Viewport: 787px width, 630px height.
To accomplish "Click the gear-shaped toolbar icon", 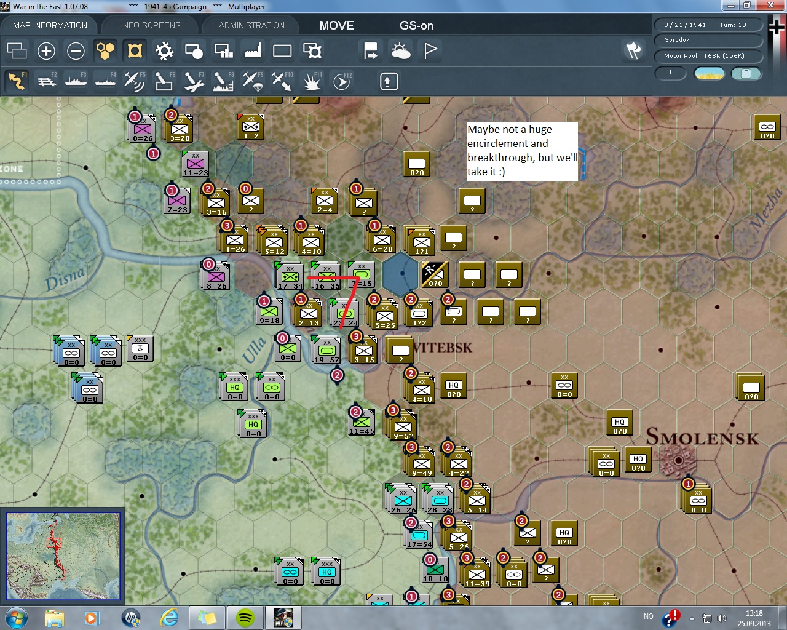I will (164, 50).
